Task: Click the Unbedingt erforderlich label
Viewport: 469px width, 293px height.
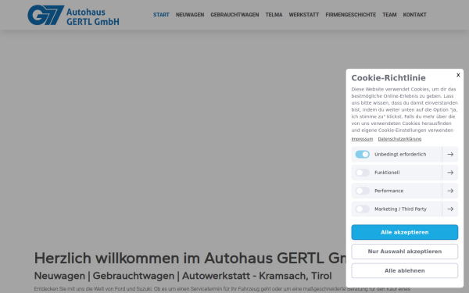Action: click(400, 154)
